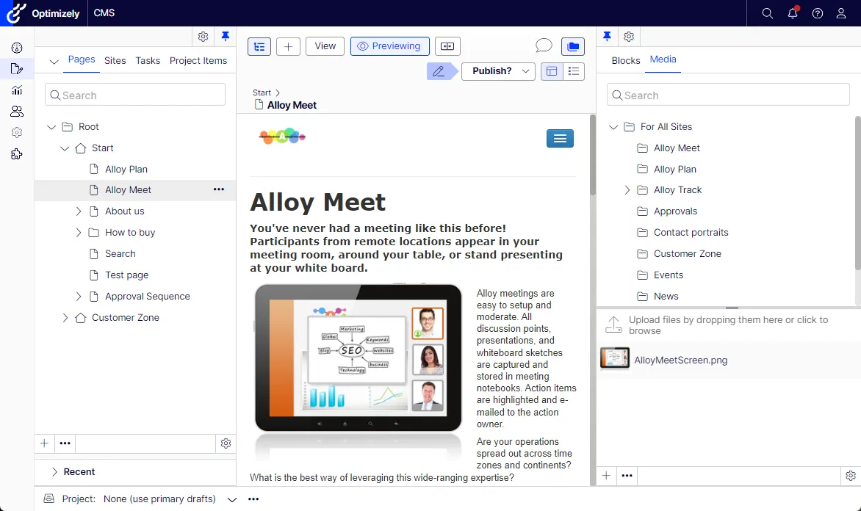Image resolution: width=861 pixels, height=511 pixels.
Task: Click hamburger menu in page preview
Action: coord(560,138)
